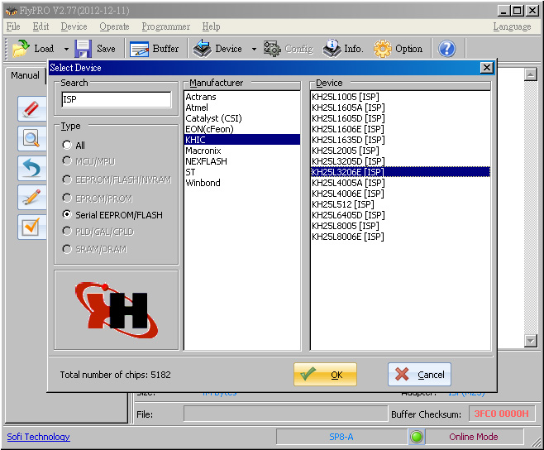Select device KH25L4005A [ISP]
The width and height of the screenshot is (544, 450).
[400, 183]
